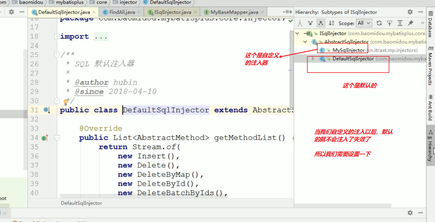Close the DefaultSqlInjector.java tab
This screenshot has height=222, width=435.
click(94, 12)
